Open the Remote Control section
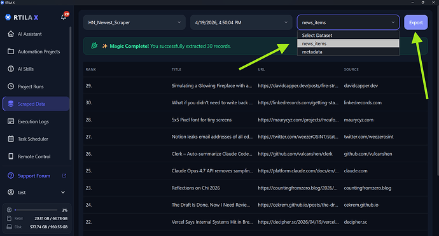 pos(36,156)
